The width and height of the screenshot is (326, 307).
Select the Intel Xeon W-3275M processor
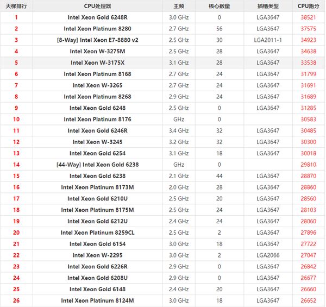pos(97,52)
